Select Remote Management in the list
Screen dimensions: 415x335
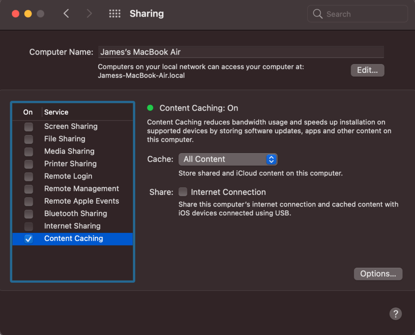point(81,189)
